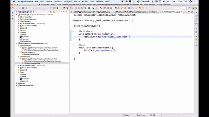Viewport: 209px width, 117px height.
Task: Collapse the mobile-app-ws project
Action: [x=17, y=15]
